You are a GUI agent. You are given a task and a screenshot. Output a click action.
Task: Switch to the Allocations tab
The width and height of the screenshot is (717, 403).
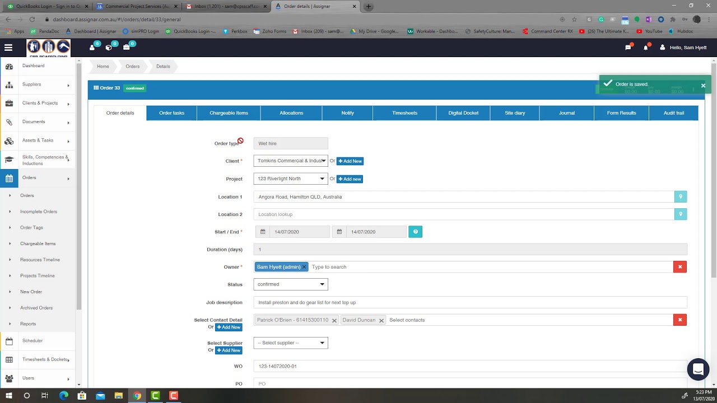click(x=291, y=113)
